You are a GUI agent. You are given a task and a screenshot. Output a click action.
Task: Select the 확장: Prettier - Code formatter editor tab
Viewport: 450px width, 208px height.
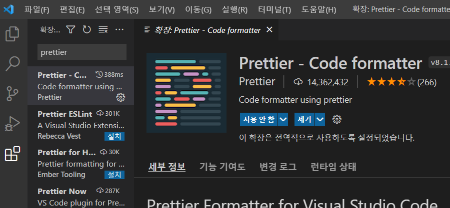click(x=206, y=30)
